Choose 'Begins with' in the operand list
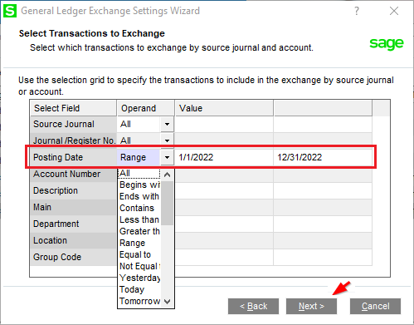This screenshot has width=414, height=325. point(139,185)
